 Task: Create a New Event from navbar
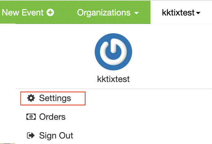(x=28, y=13)
